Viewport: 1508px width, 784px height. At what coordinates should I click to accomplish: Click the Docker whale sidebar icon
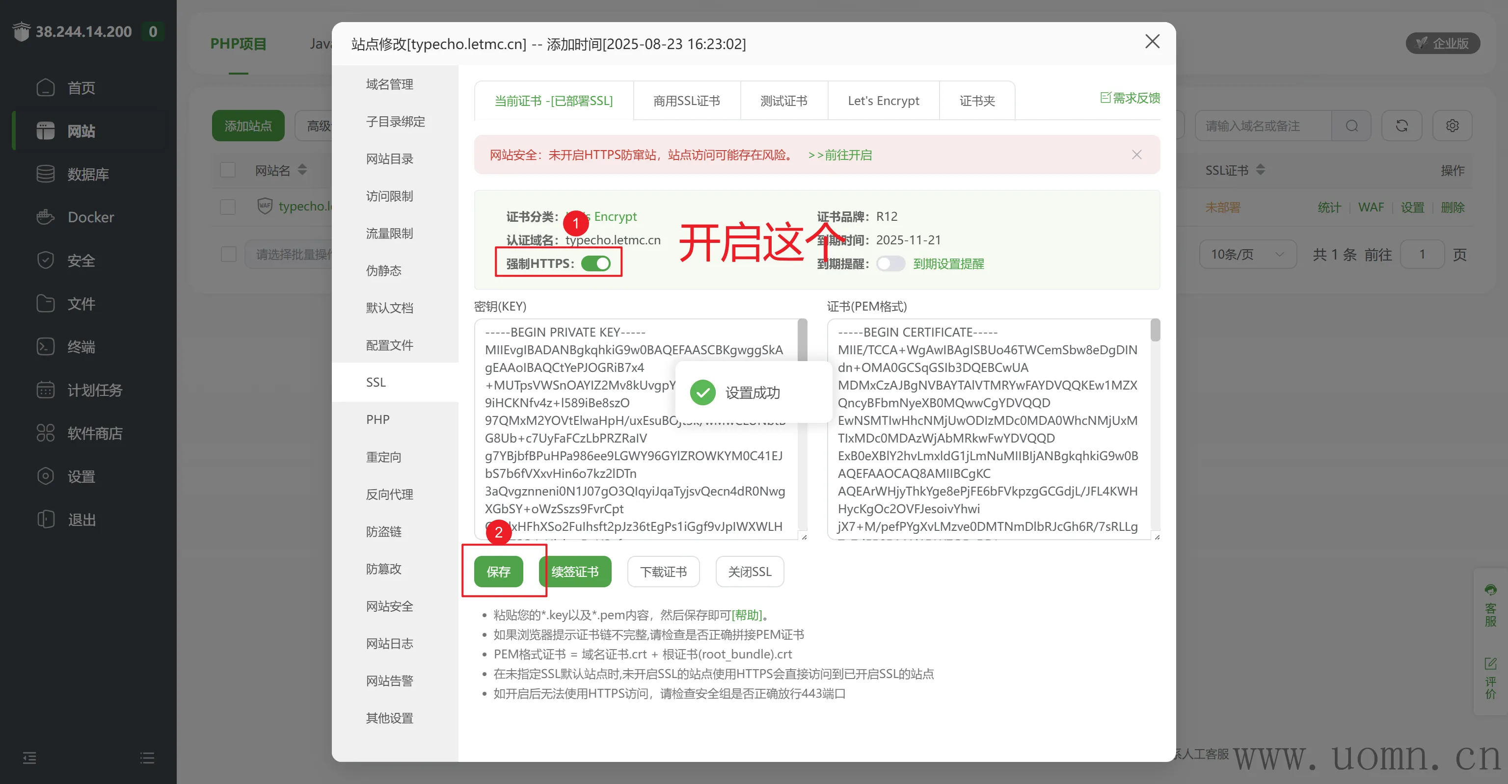(x=45, y=217)
